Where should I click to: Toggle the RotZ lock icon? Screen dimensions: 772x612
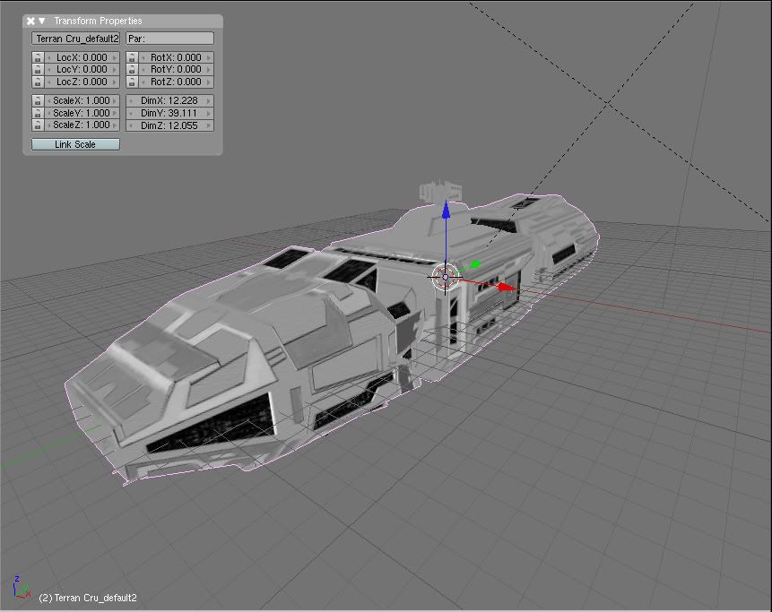[132, 82]
